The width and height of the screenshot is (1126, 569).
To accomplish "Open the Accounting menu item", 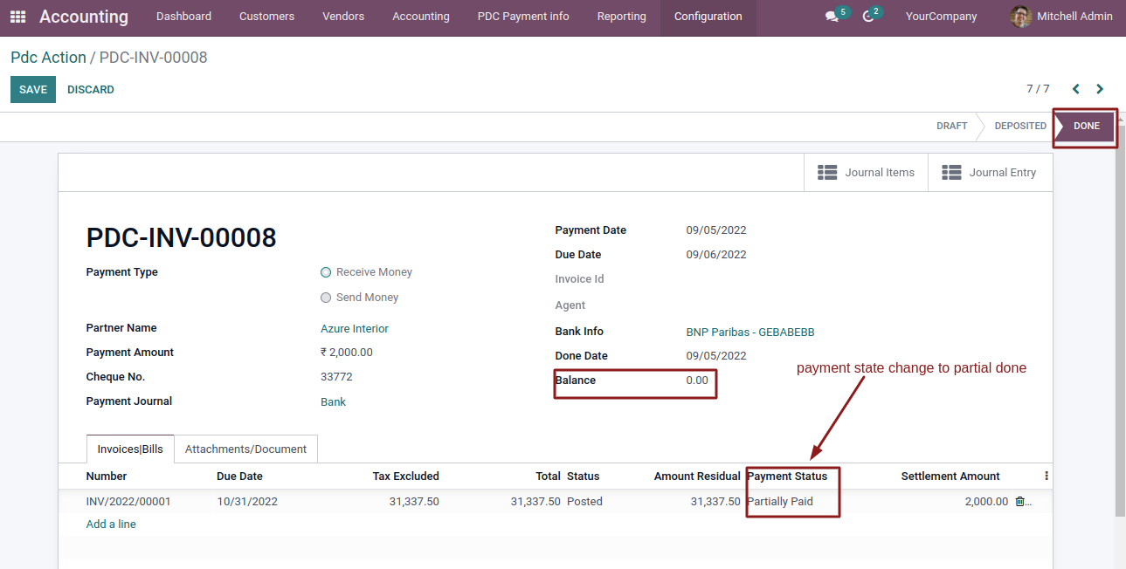I will point(421,17).
